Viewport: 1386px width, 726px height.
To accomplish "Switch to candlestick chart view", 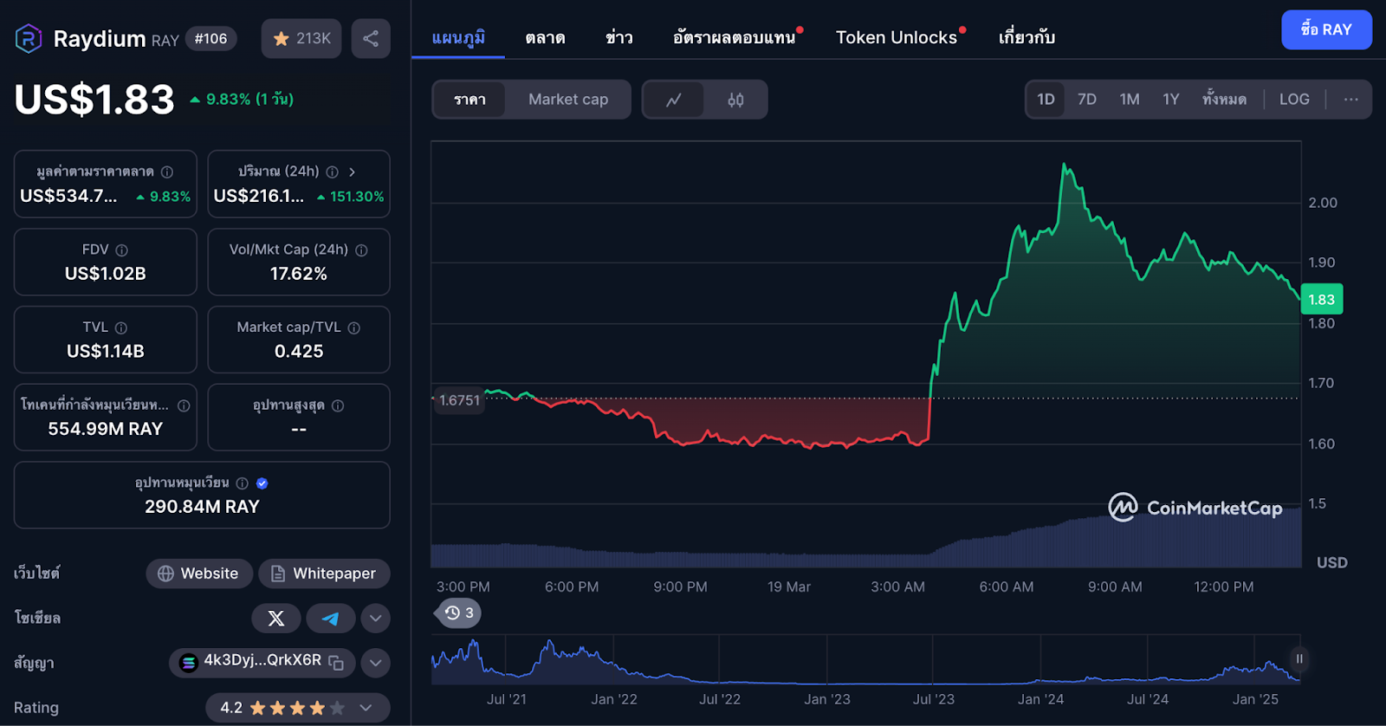I will 735,100.
